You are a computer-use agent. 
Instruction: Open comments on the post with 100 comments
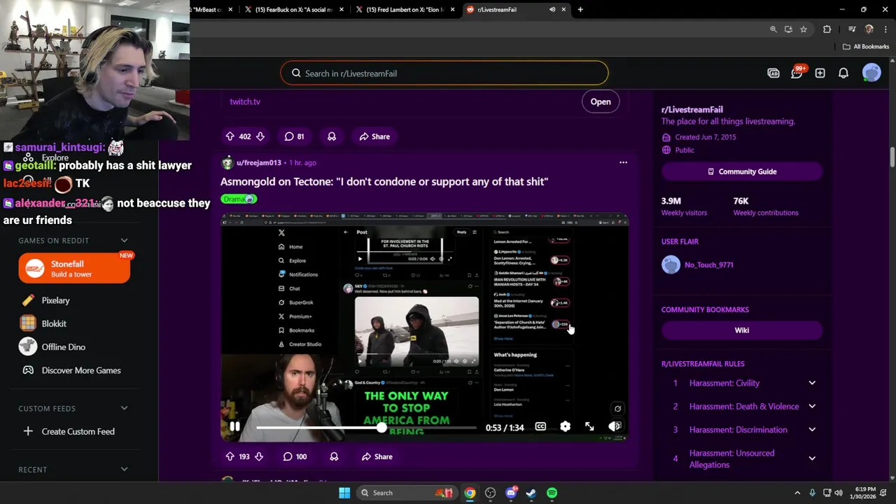point(295,456)
